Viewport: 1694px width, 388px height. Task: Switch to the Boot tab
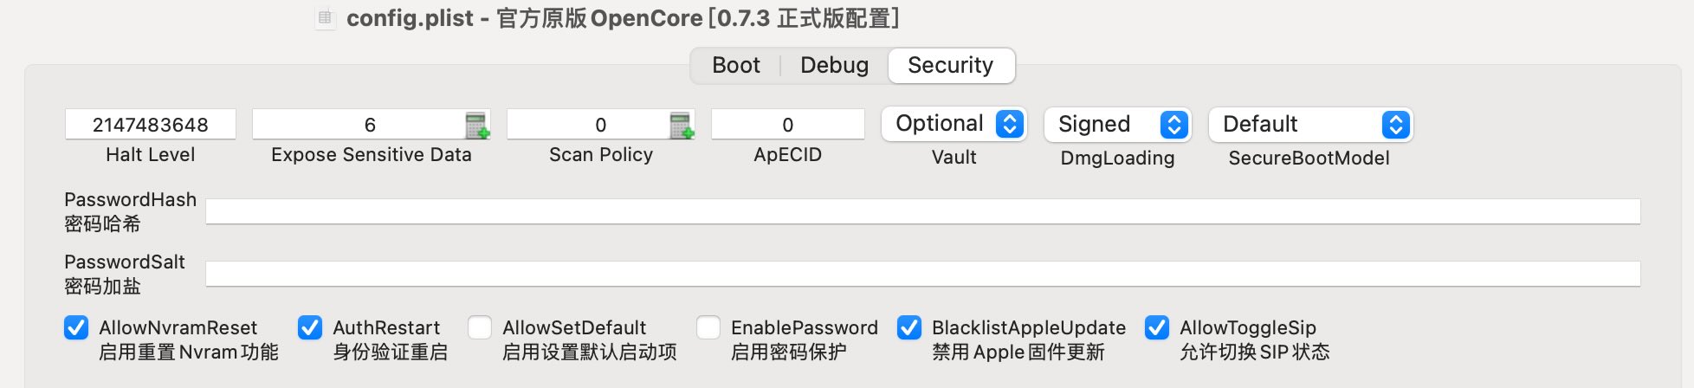pyautogui.click(x=736, y=65)
